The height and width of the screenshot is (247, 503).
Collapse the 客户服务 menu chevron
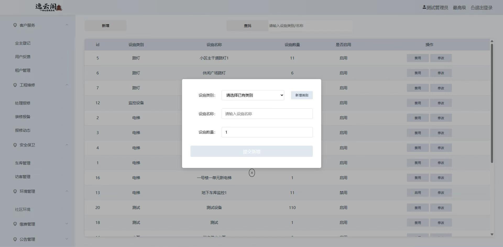click(x=67, y=25)
